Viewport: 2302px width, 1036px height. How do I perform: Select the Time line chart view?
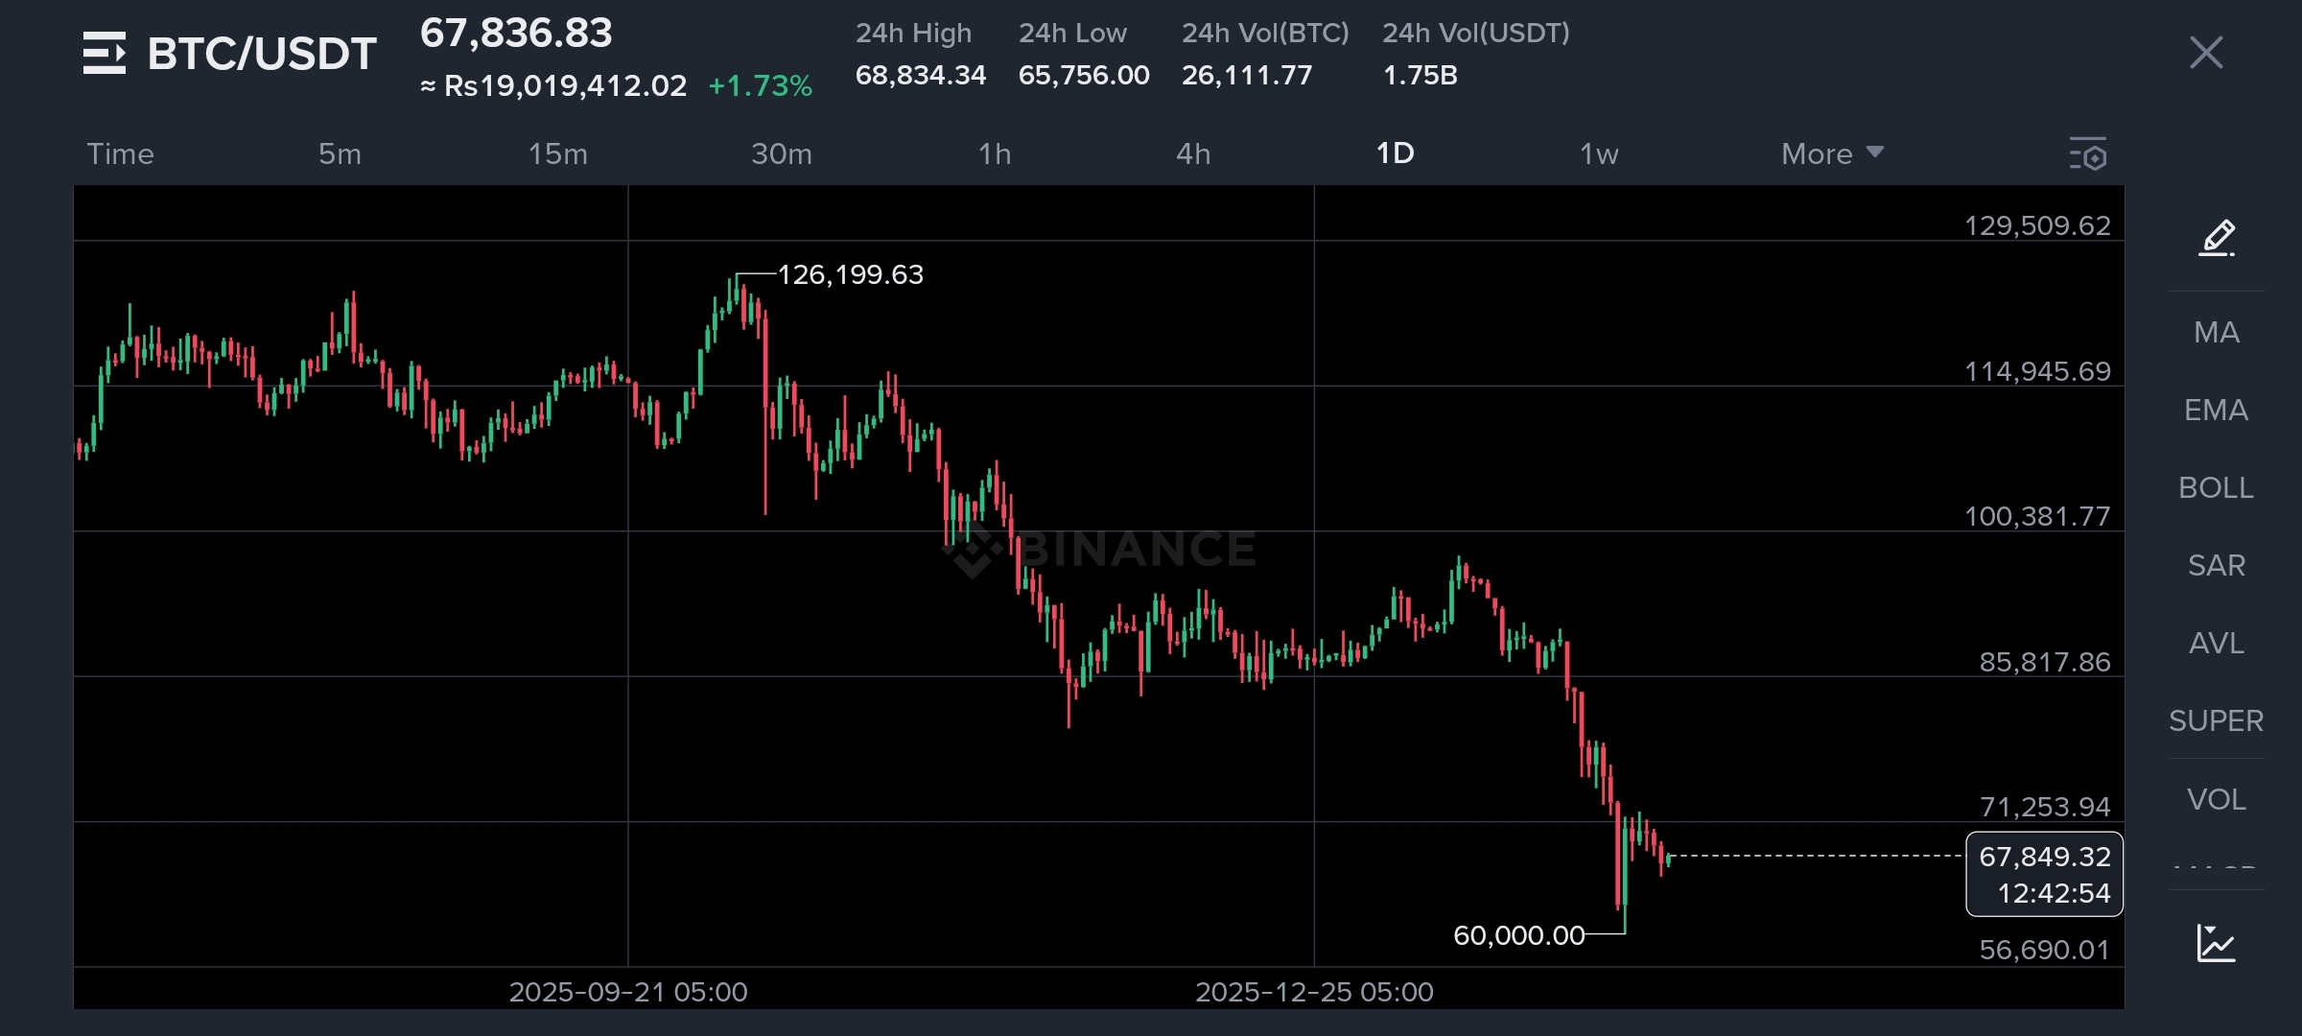pos(120,153)
